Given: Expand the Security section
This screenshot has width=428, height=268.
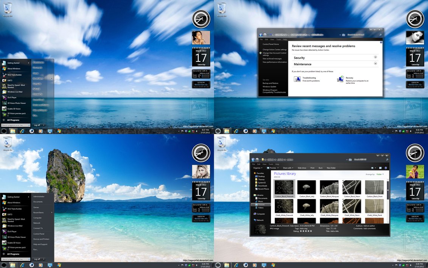Looking at the screenshot, I should pos(375,57).
